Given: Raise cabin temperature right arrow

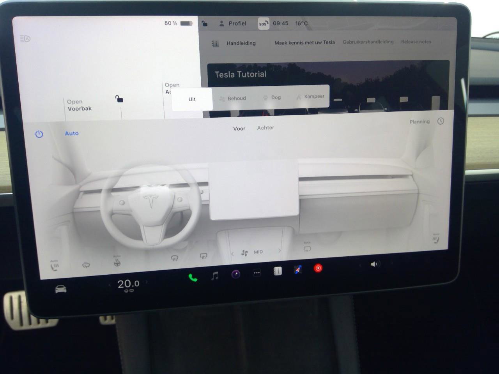Looking at the screenshot, I should pyautogui.click(x=147, y=282).
